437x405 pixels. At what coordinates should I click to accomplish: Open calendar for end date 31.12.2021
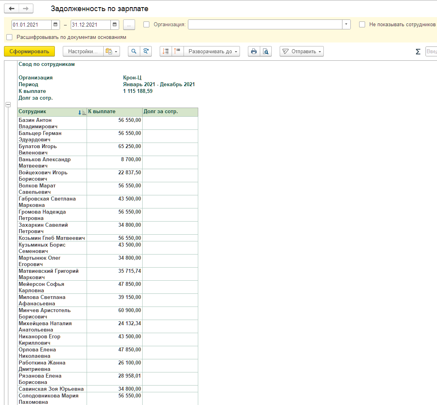point(114,25)
